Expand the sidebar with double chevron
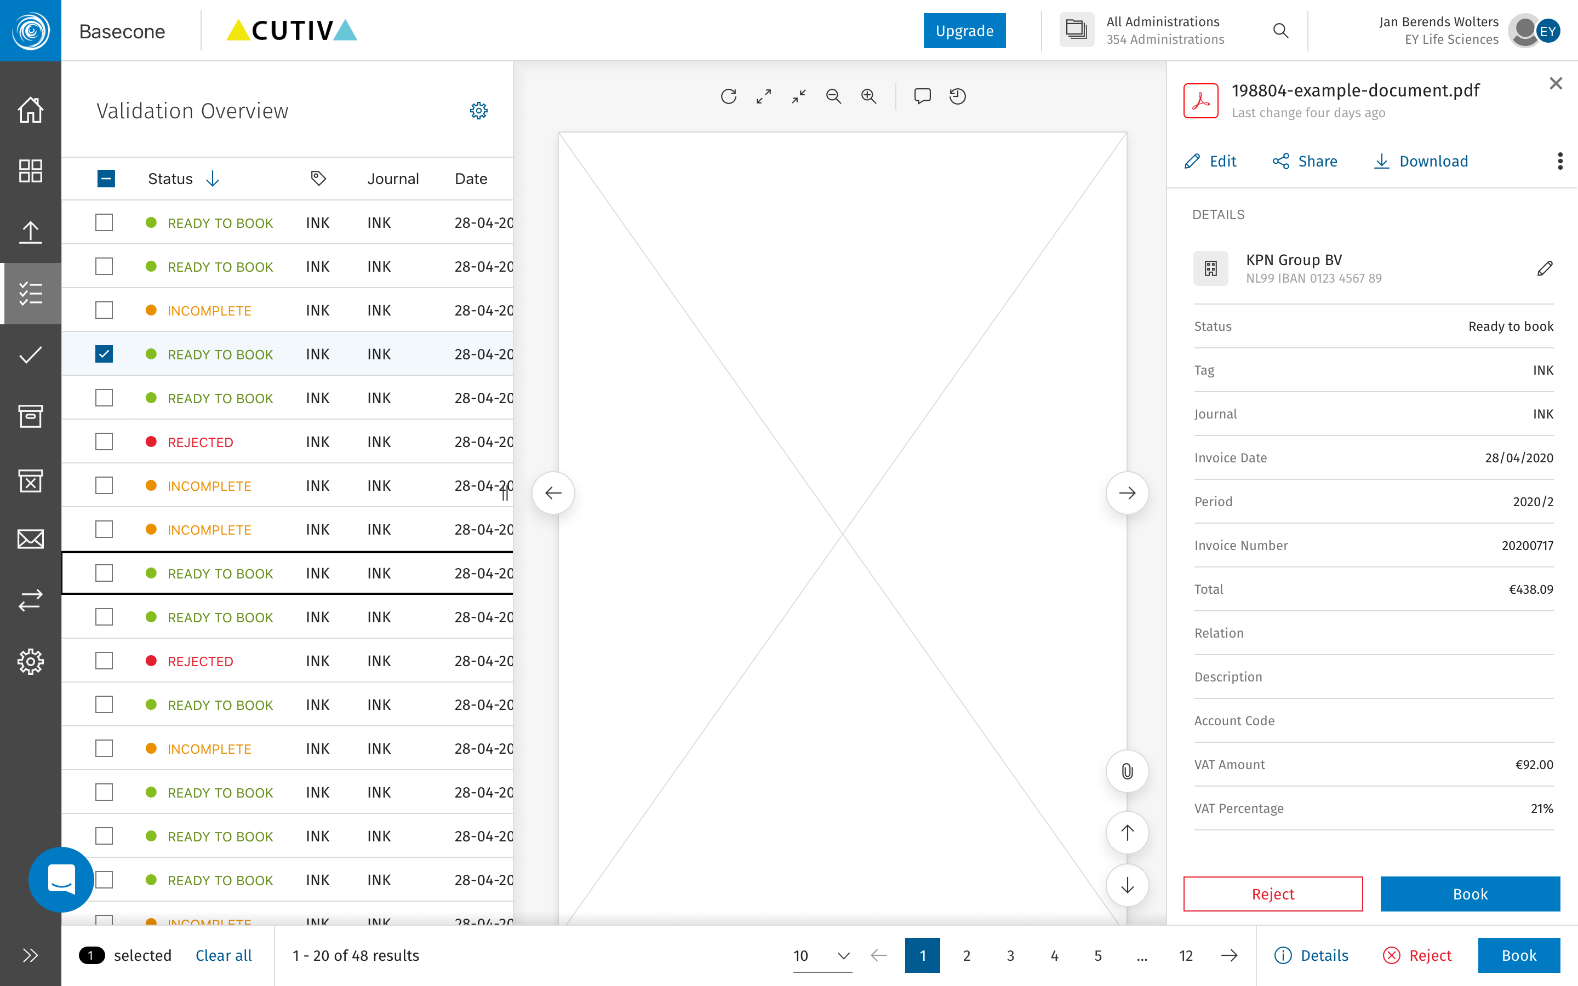Viewport: 1578px width, 986px height. (x=30, y=955)
